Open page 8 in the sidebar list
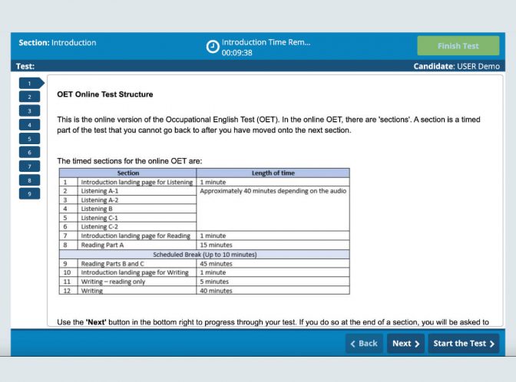The height and width of the screenshot is (382, 516). (29, 179)
